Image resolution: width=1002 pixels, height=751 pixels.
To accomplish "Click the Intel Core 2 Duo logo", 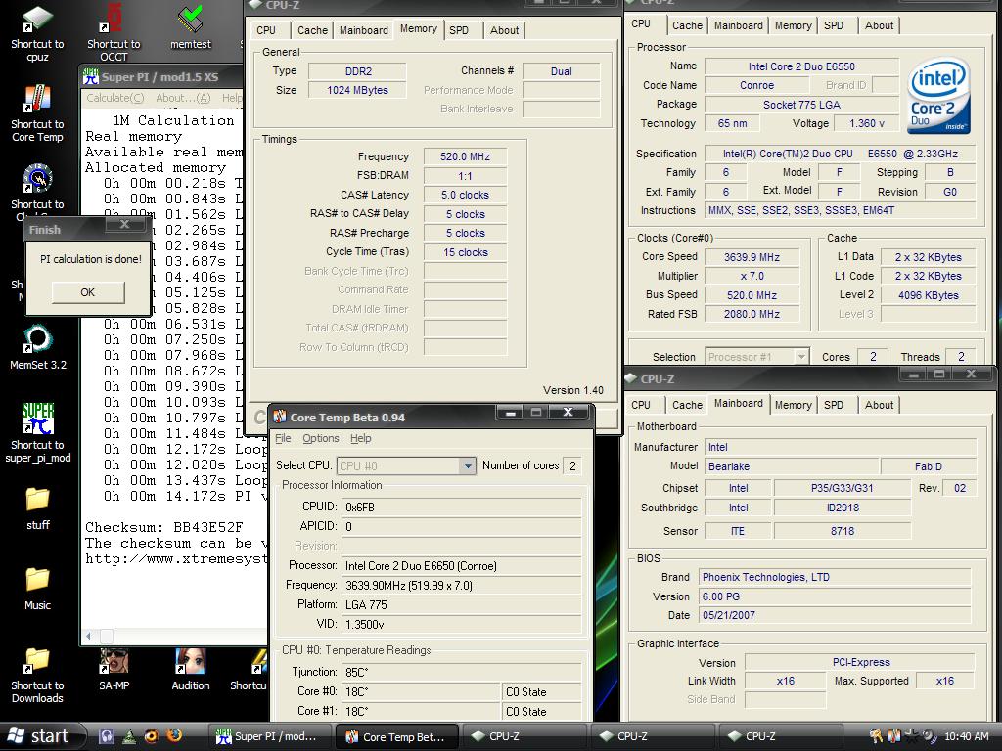I will click(938, 96).
